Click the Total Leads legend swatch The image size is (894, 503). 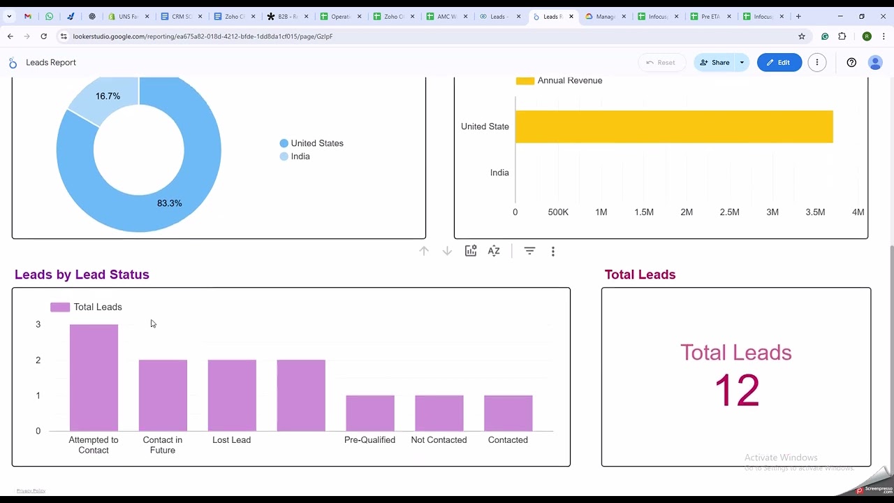coord(60,307)
